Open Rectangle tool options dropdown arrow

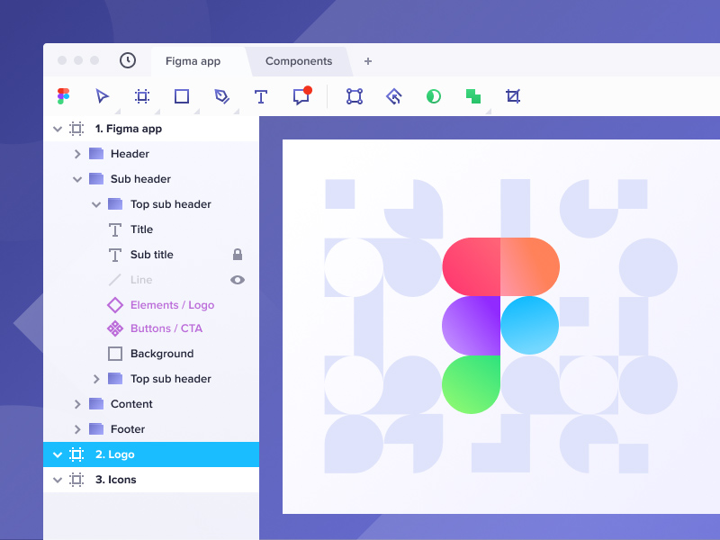tap(197, 111)
